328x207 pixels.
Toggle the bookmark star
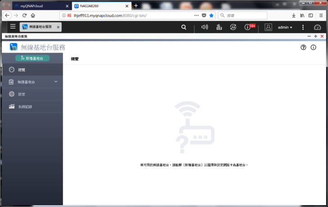coord(211,15)
